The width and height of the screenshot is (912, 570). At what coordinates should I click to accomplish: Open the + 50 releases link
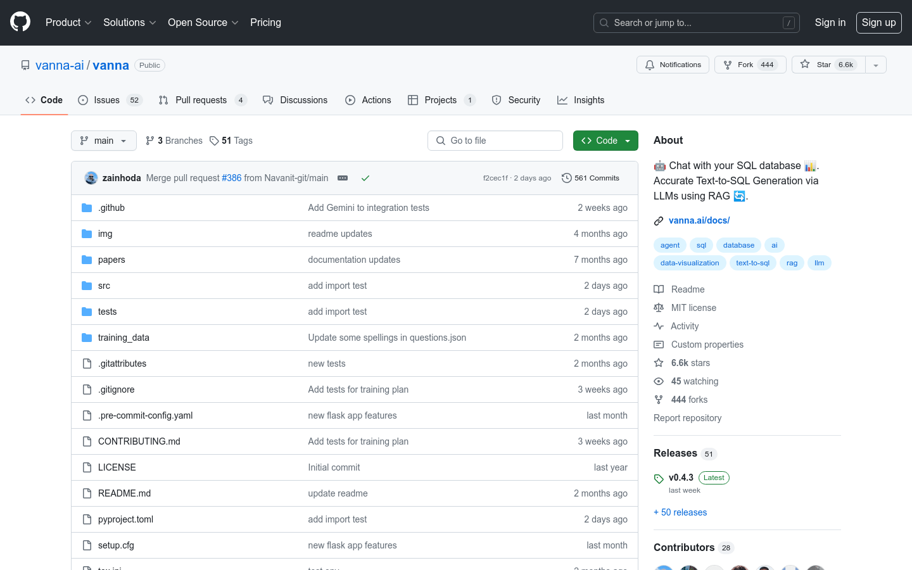point(680,512)
